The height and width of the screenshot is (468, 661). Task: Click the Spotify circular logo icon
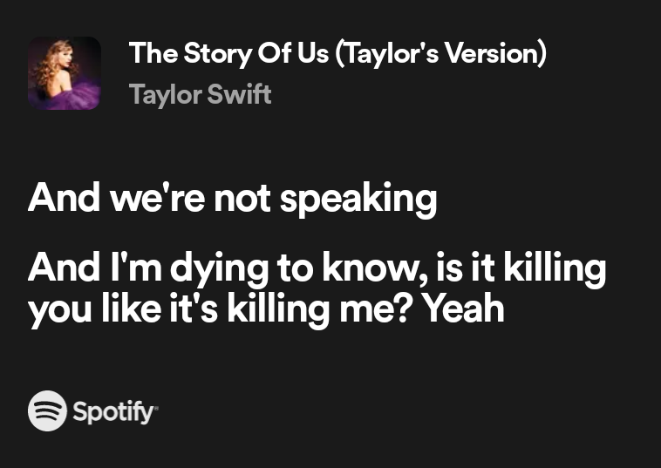(x=47, y=410)
